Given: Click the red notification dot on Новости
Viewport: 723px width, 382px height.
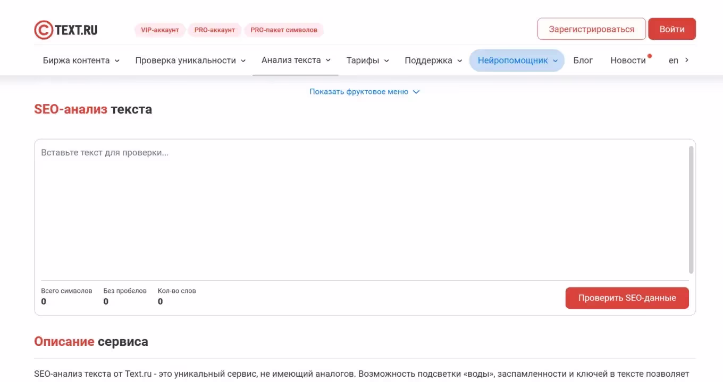Looking at the screenshot, I should point(649,56).
